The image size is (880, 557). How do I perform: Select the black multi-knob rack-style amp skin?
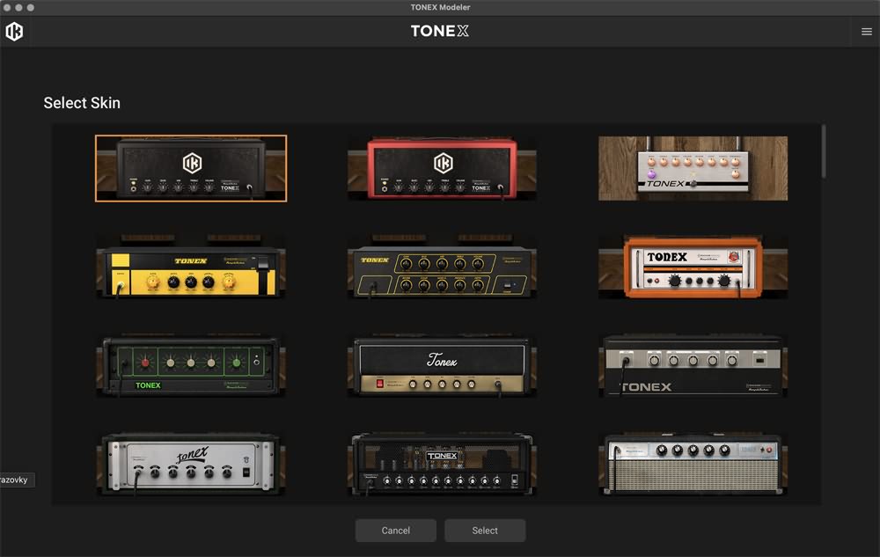442,464
